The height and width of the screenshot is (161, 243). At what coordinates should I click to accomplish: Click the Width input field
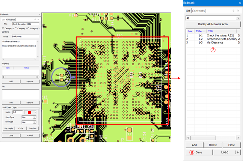(17, 112)
